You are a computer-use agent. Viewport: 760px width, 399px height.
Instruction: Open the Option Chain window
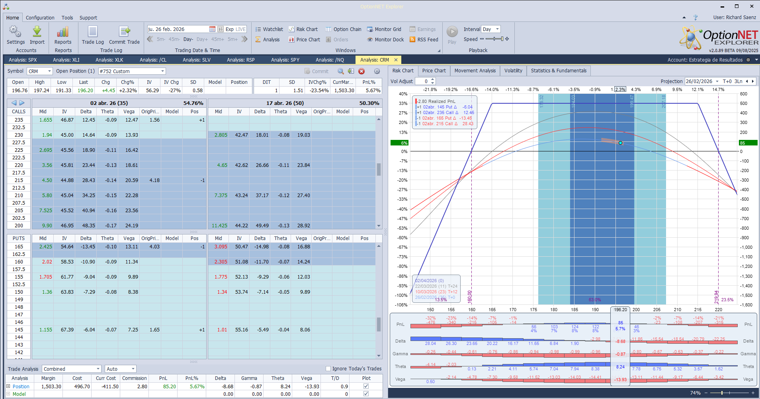pyautogui.click(x=344, y=29)
